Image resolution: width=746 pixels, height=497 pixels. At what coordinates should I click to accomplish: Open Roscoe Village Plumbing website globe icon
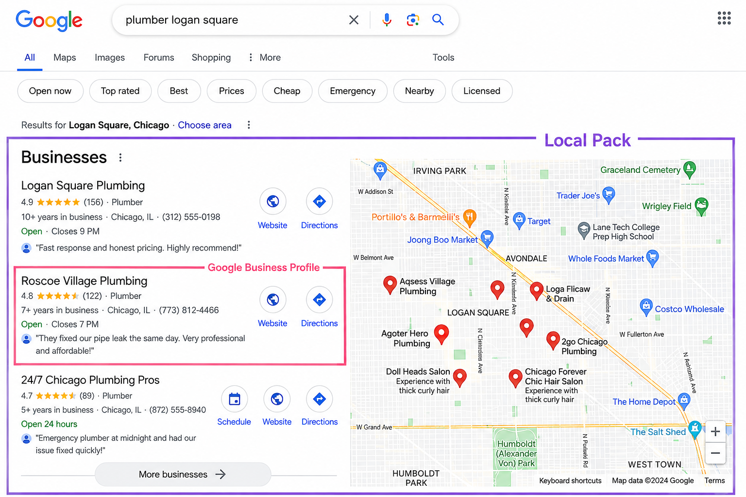272,299
